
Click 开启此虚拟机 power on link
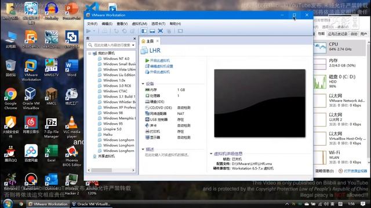[157, 61]
